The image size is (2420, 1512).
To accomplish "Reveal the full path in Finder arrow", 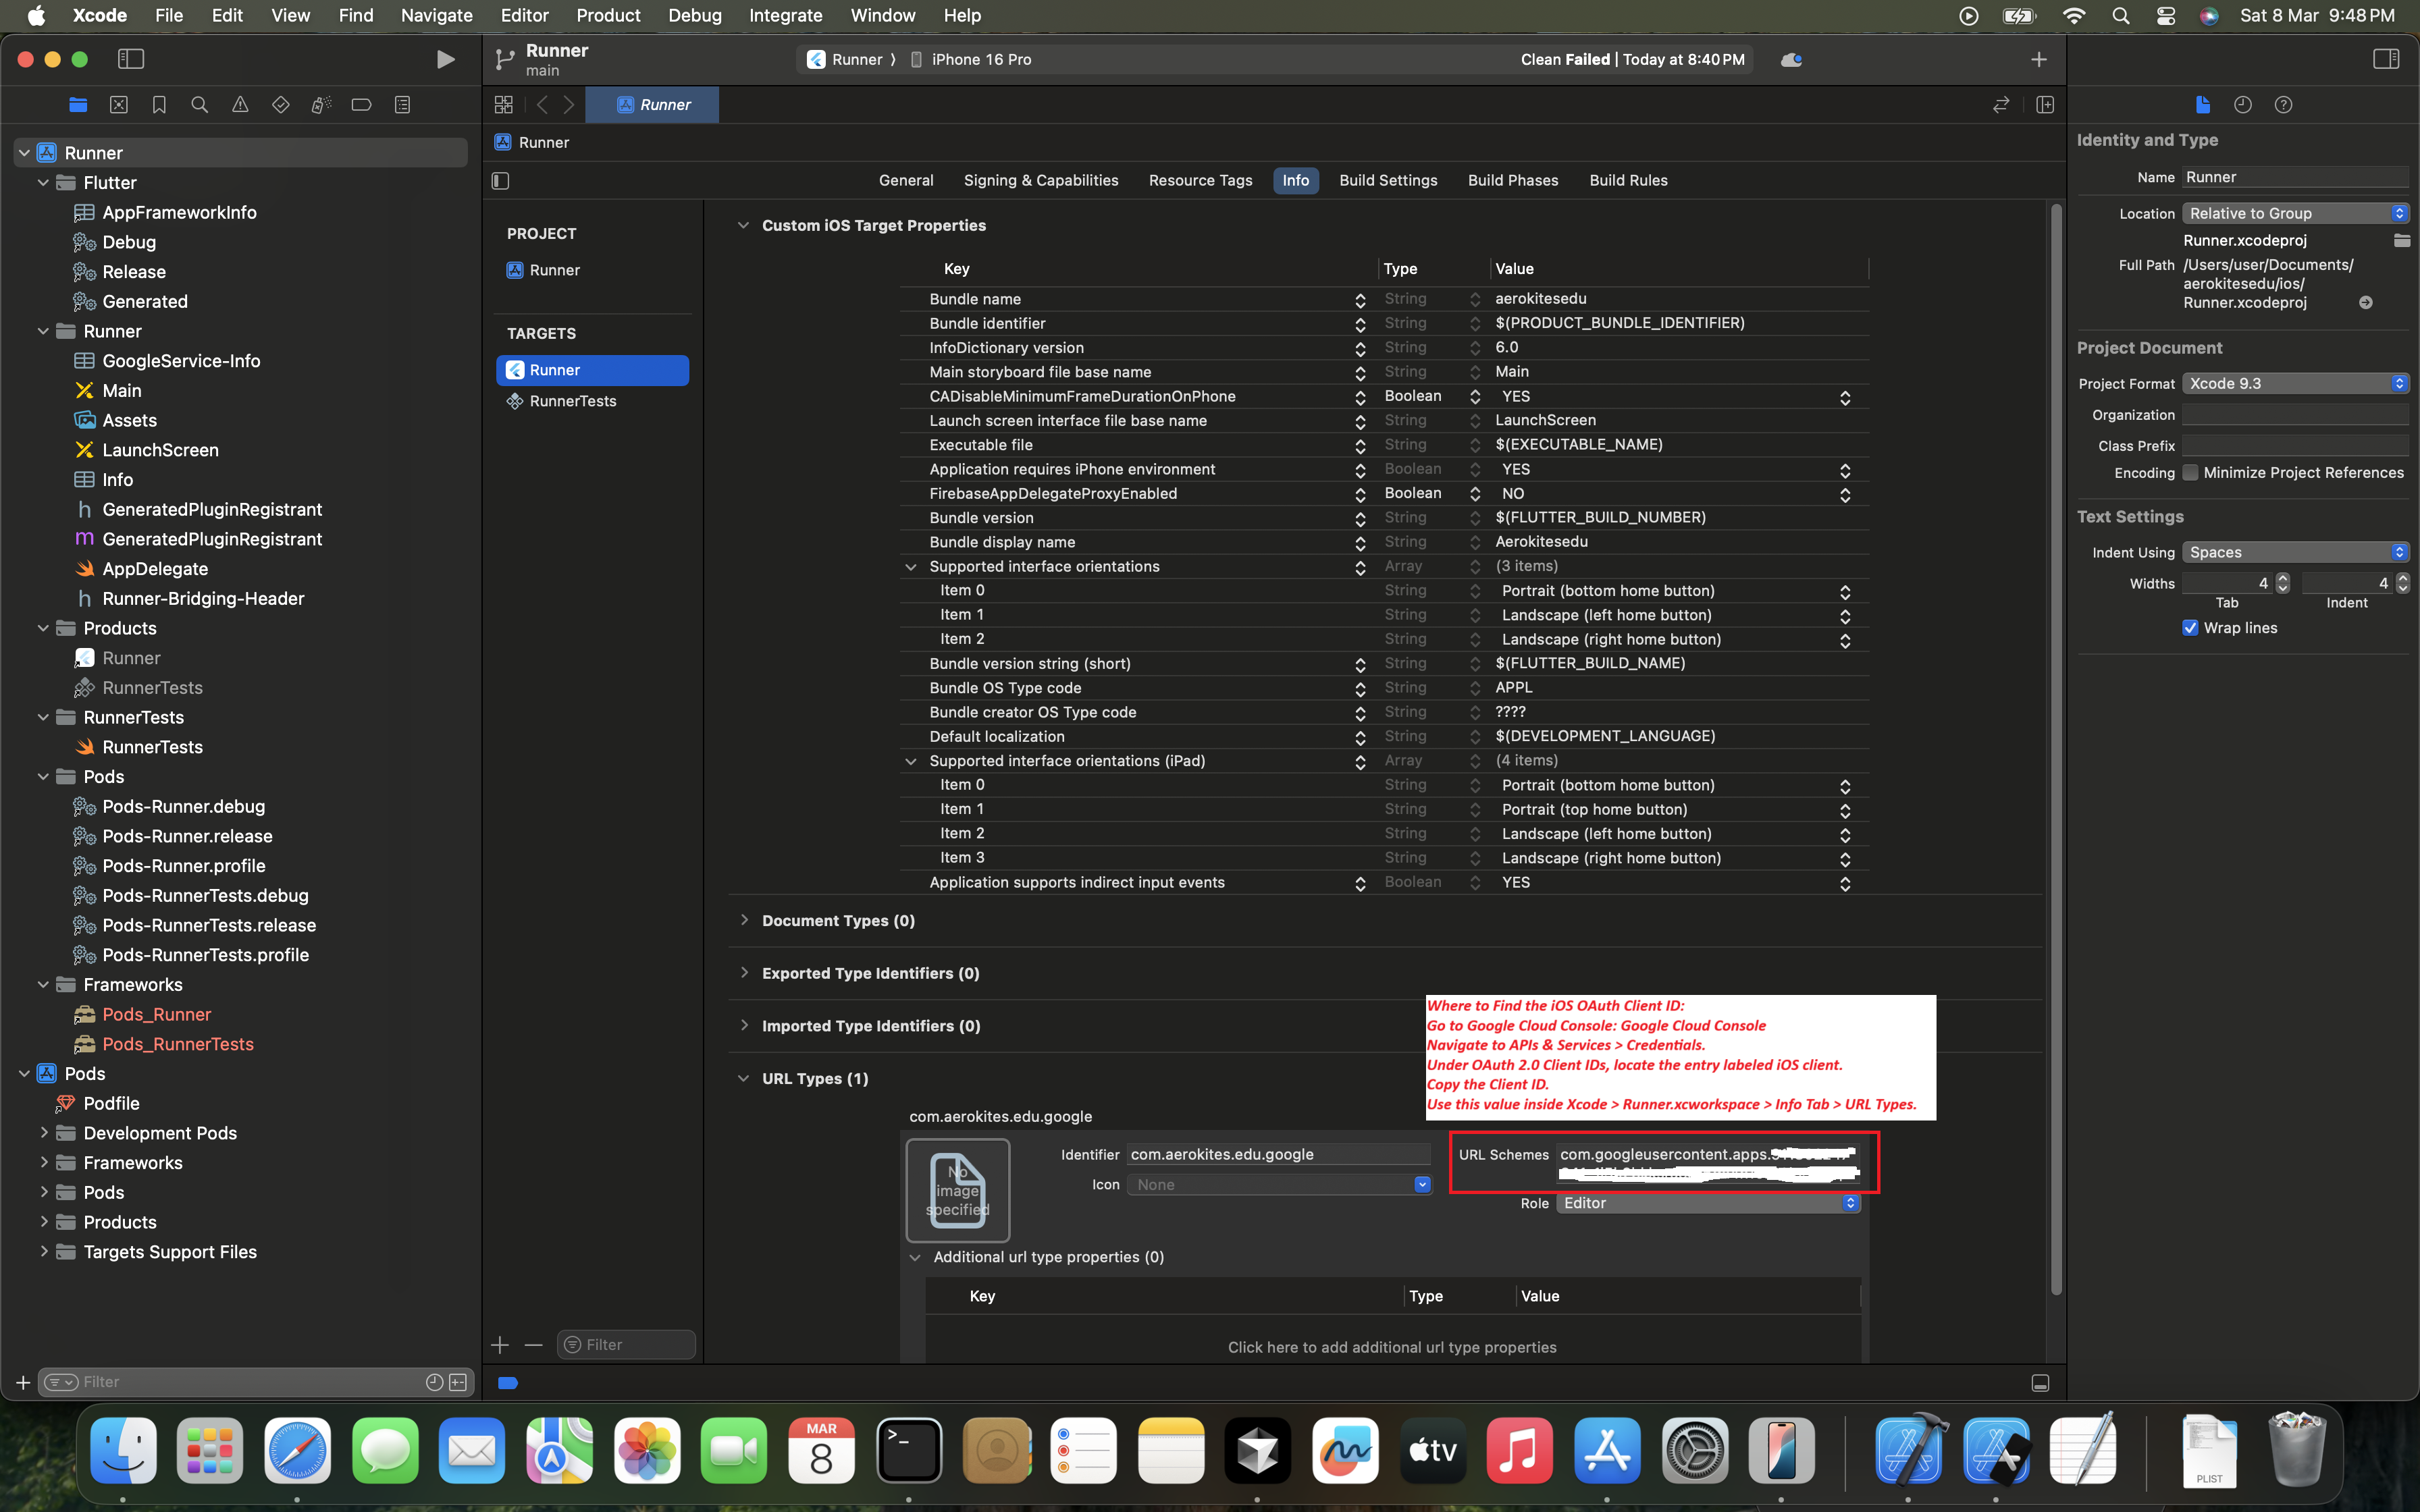I will 2366,302.
